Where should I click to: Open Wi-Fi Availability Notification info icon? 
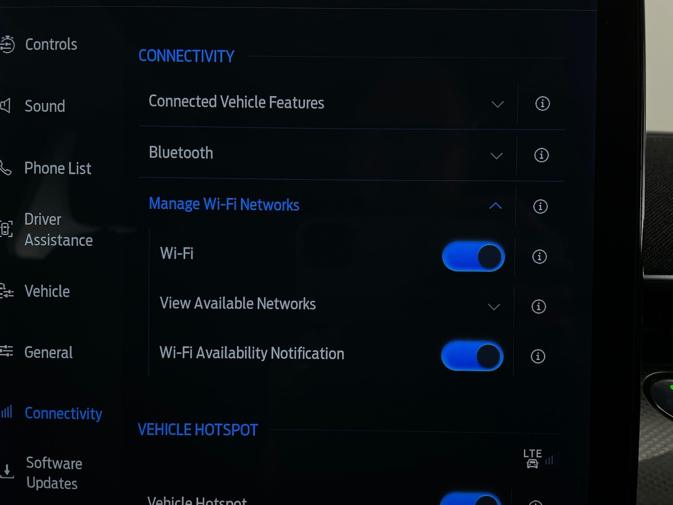click(x=538, y=356)
